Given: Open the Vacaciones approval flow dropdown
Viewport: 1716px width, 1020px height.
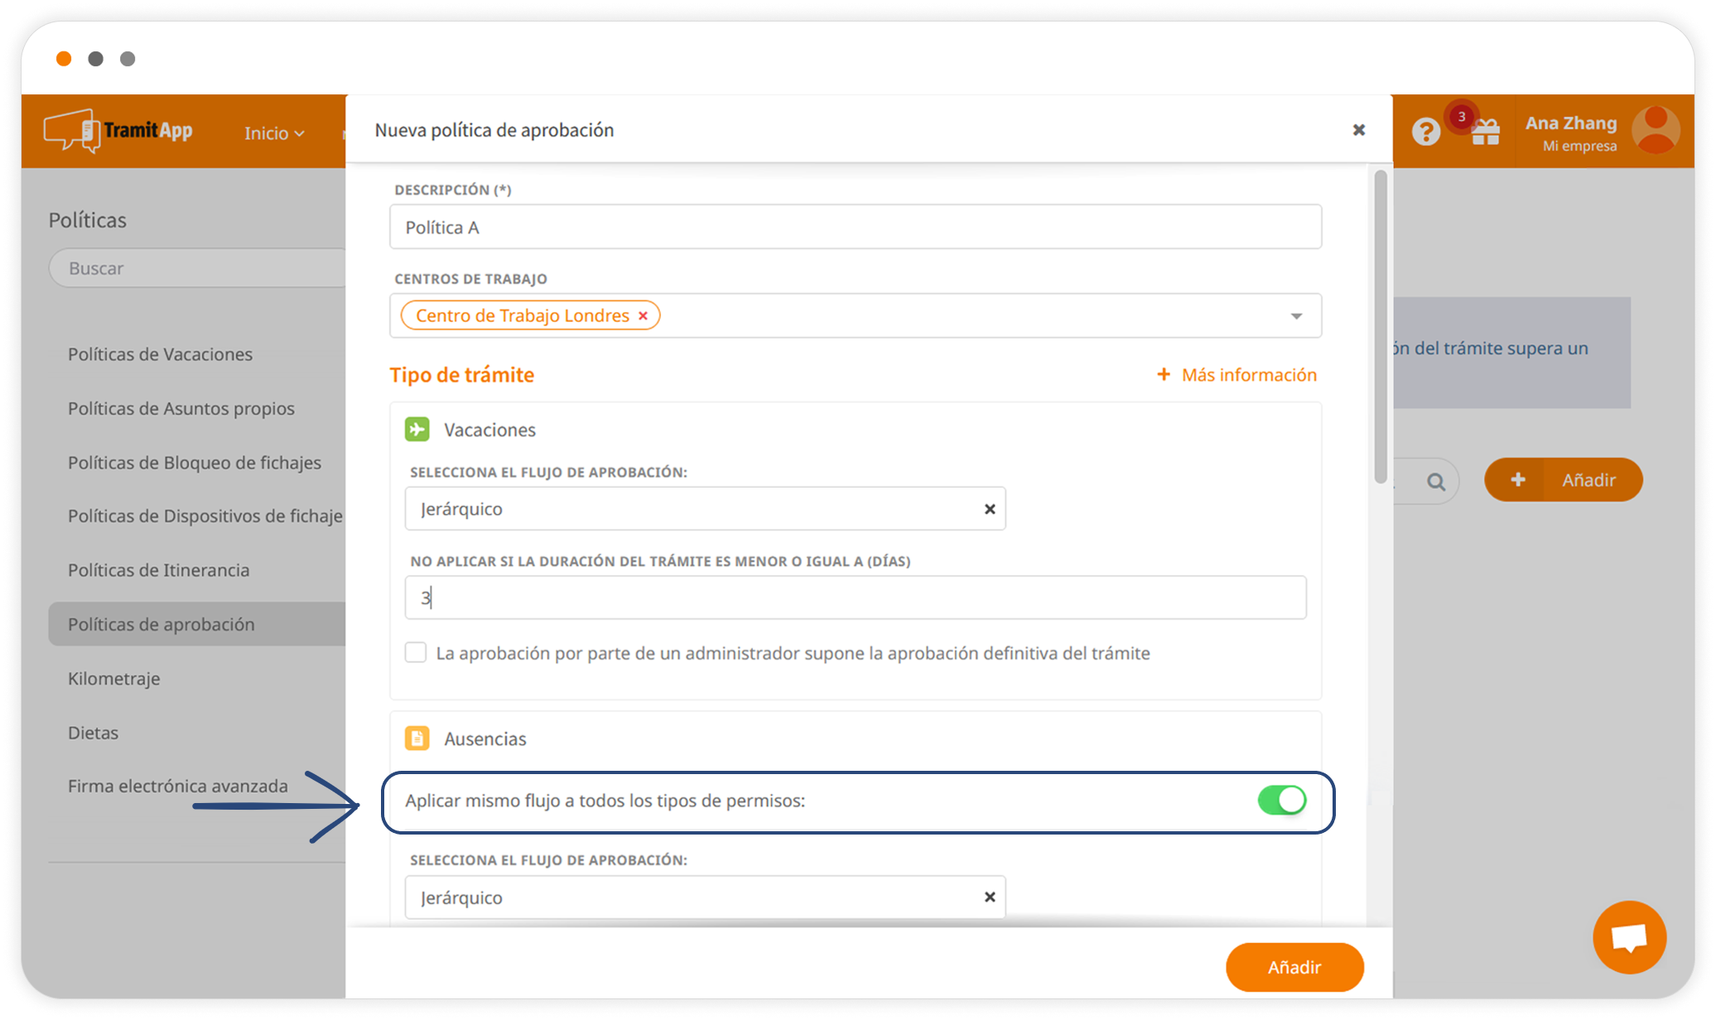Looking at the screenshot, I should [696, 509].
